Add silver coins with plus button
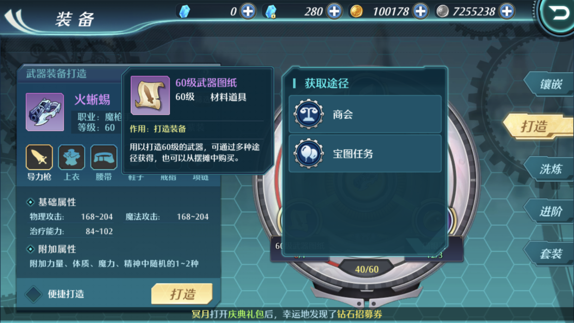The height and width of the screenshot is (323, 574). (x=507, y=11)
